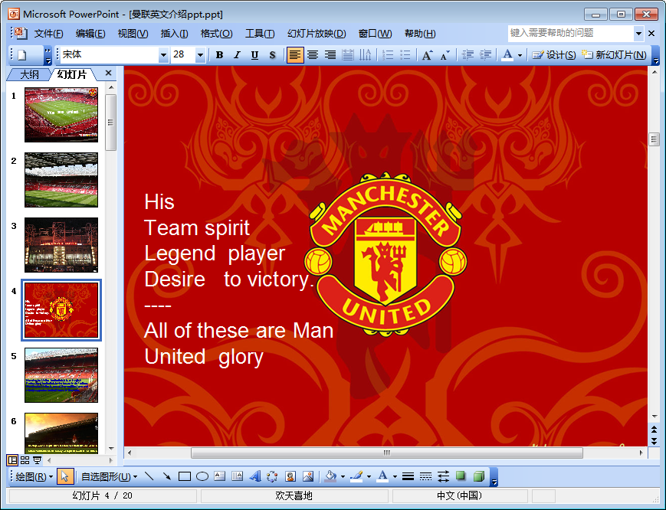Select slide 1 thumbnail

[61, 115]
